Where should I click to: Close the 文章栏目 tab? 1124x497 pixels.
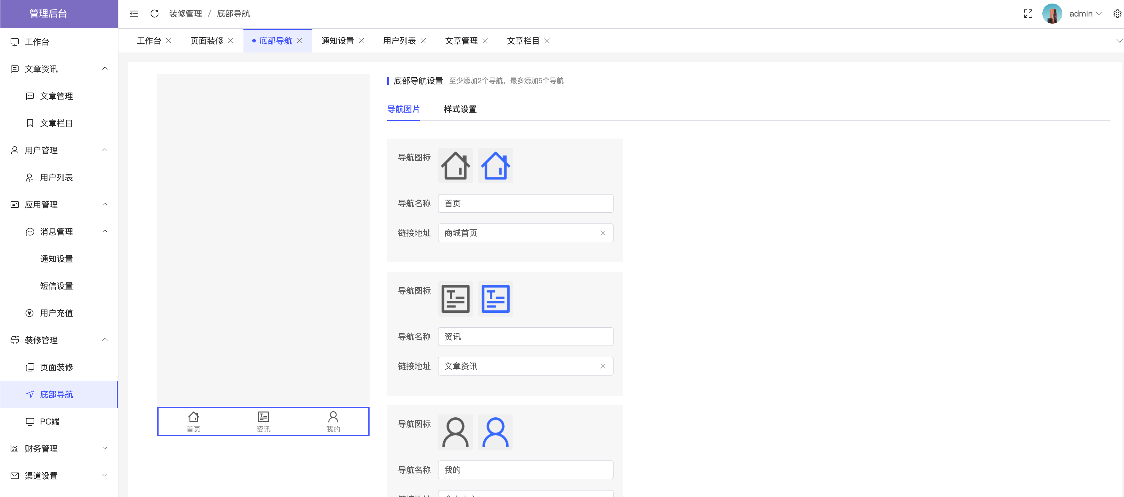click(547, 41)
